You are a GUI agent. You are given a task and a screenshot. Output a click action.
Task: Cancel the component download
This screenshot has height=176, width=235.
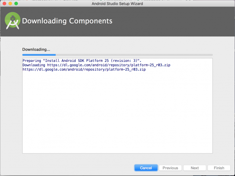(146, 168)
